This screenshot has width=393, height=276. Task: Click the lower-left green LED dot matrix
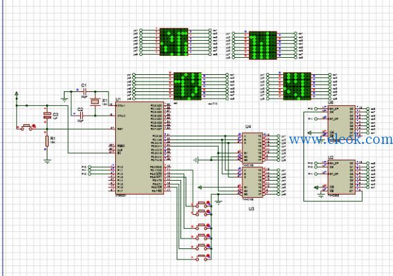(188, 86)
